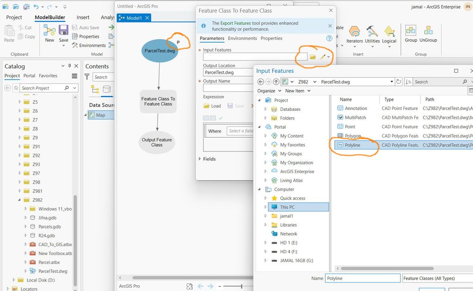Click the Name field containing Polyline
The height and width of the screenshot is (291, 473).
(363, 278)
